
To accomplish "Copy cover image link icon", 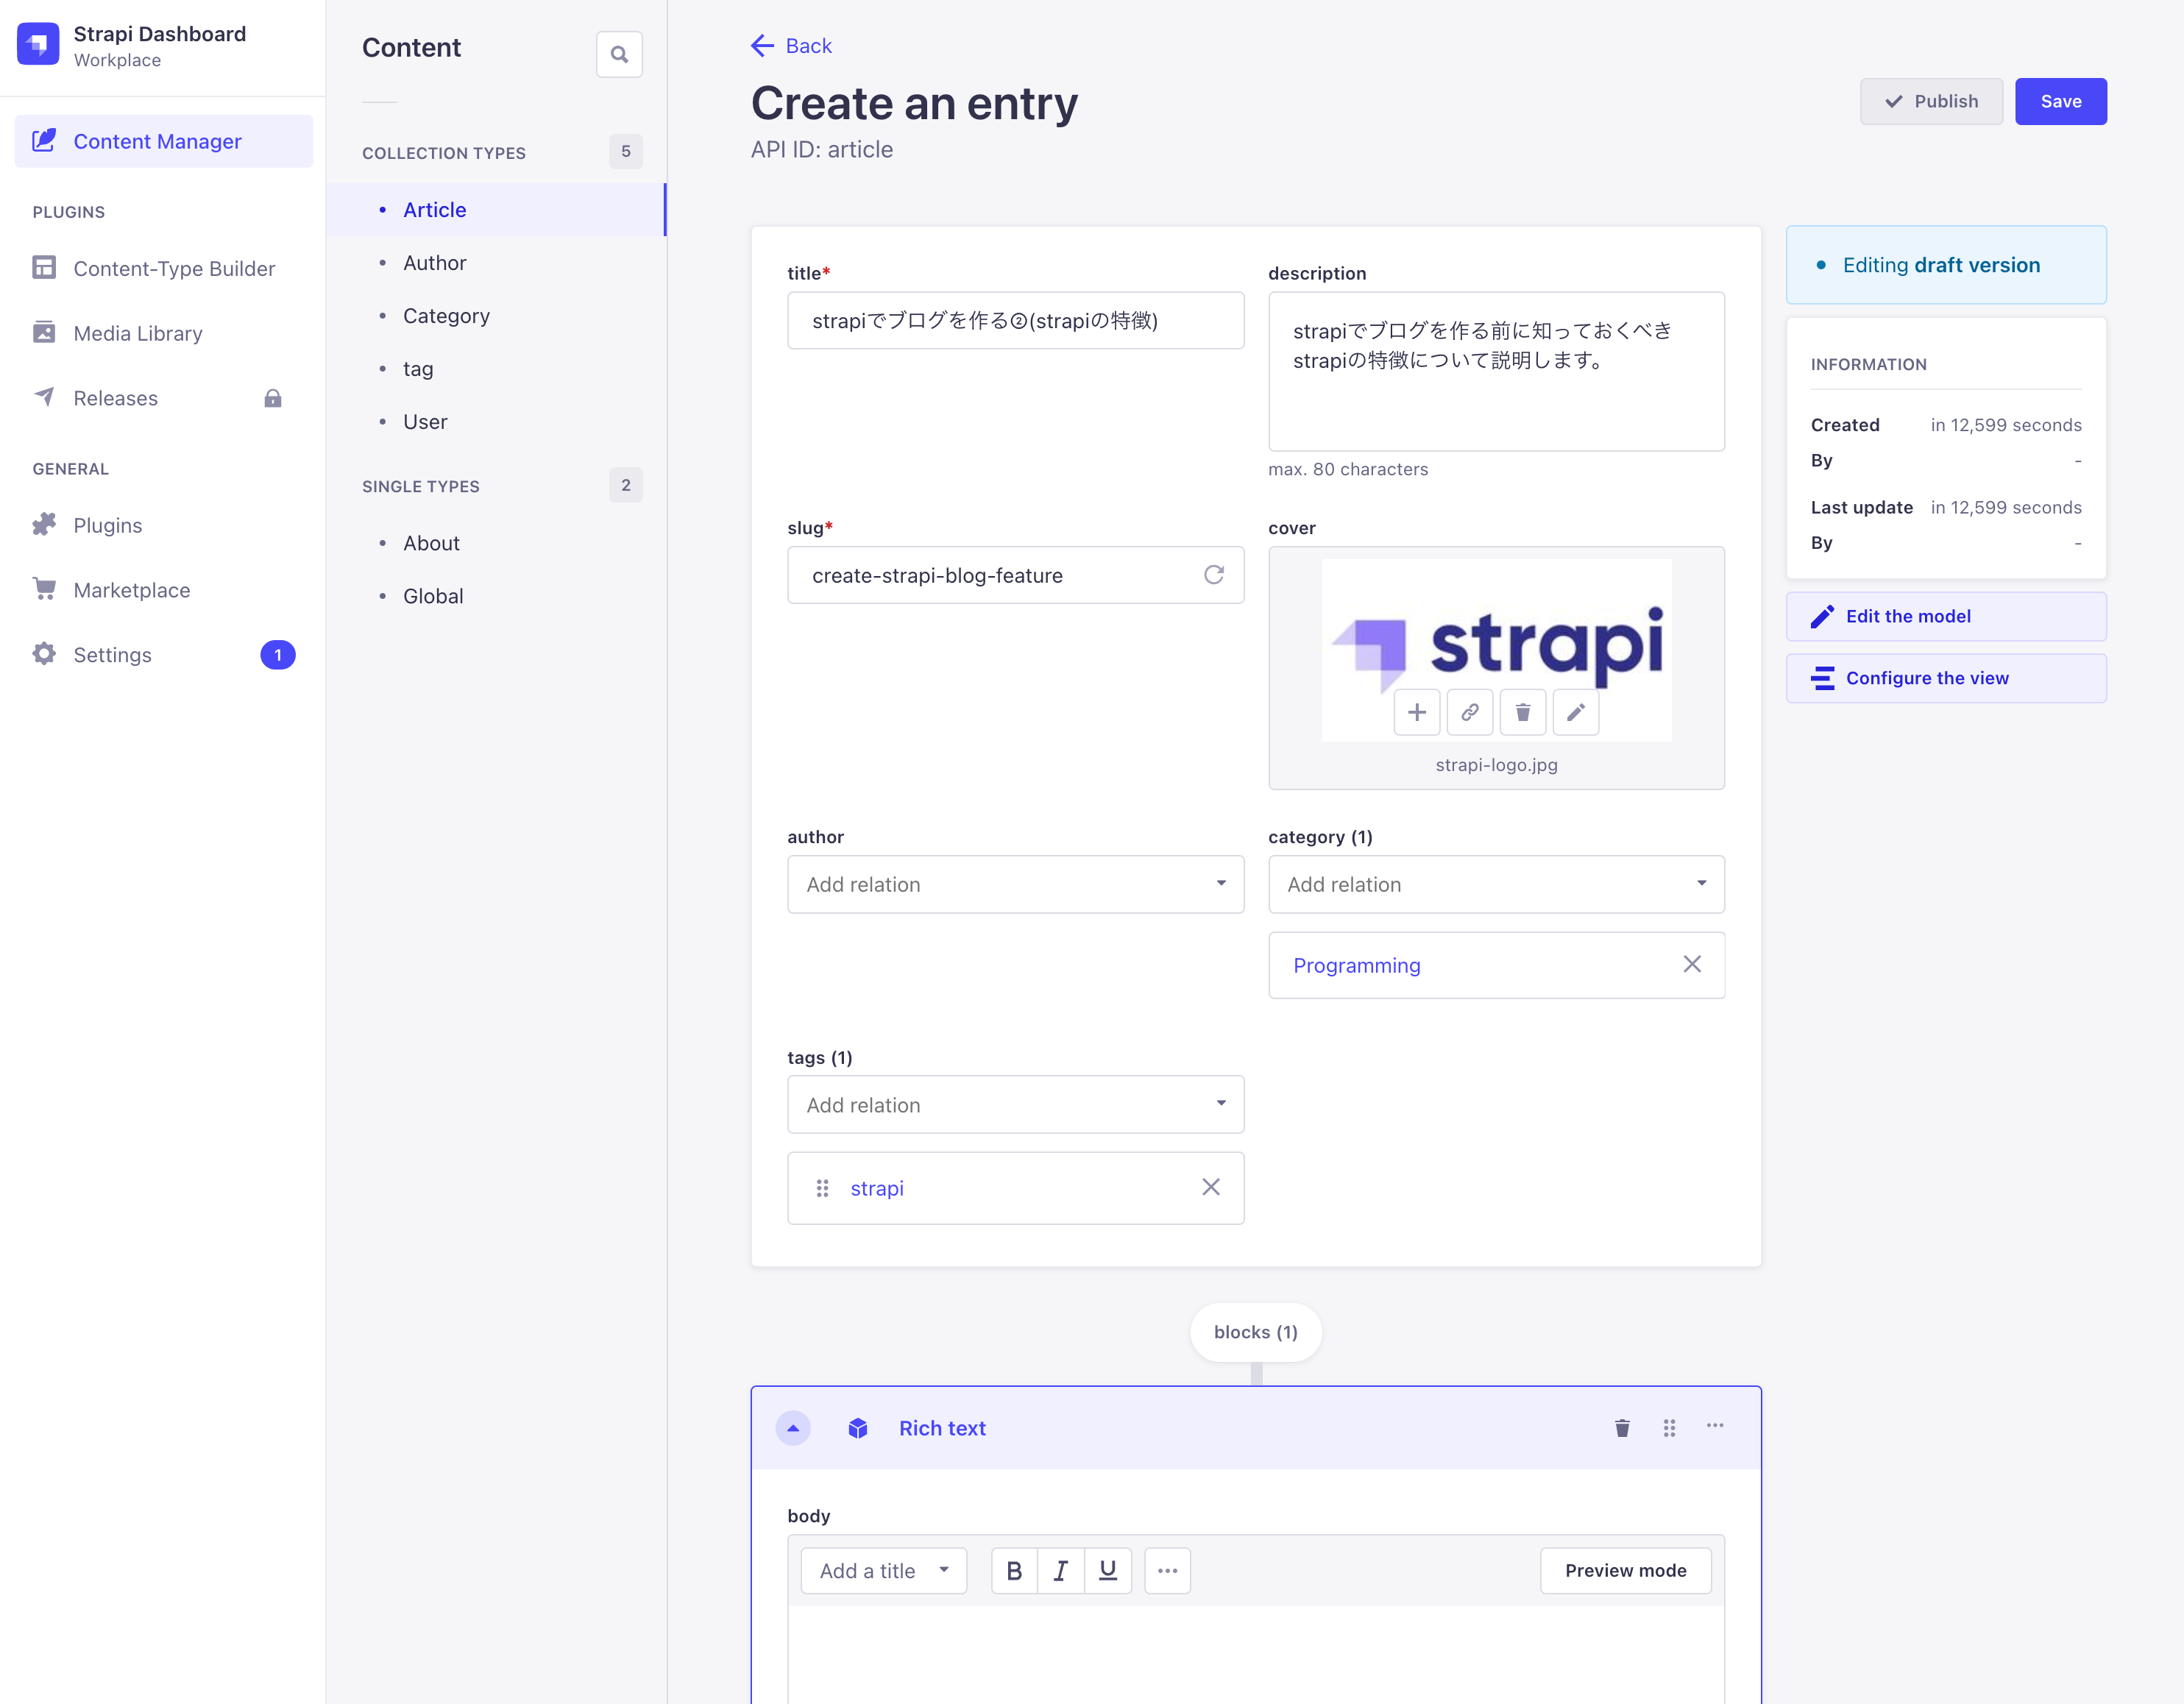I will tap(1469, 712).
